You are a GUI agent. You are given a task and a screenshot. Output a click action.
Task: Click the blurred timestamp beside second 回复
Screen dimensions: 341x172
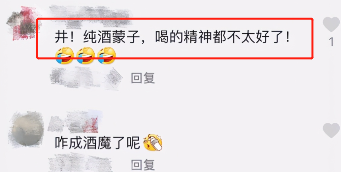[81, 162]
